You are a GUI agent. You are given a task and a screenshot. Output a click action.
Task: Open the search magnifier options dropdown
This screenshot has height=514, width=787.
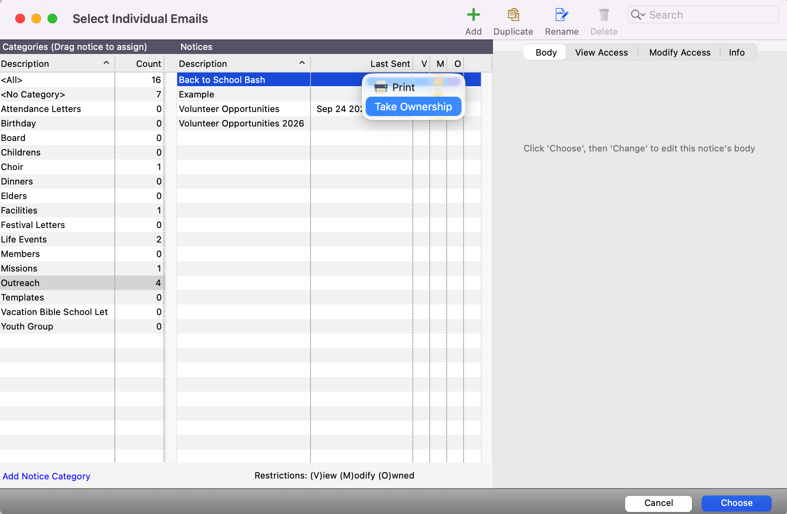pyautogui.click(x=638, y=15)
